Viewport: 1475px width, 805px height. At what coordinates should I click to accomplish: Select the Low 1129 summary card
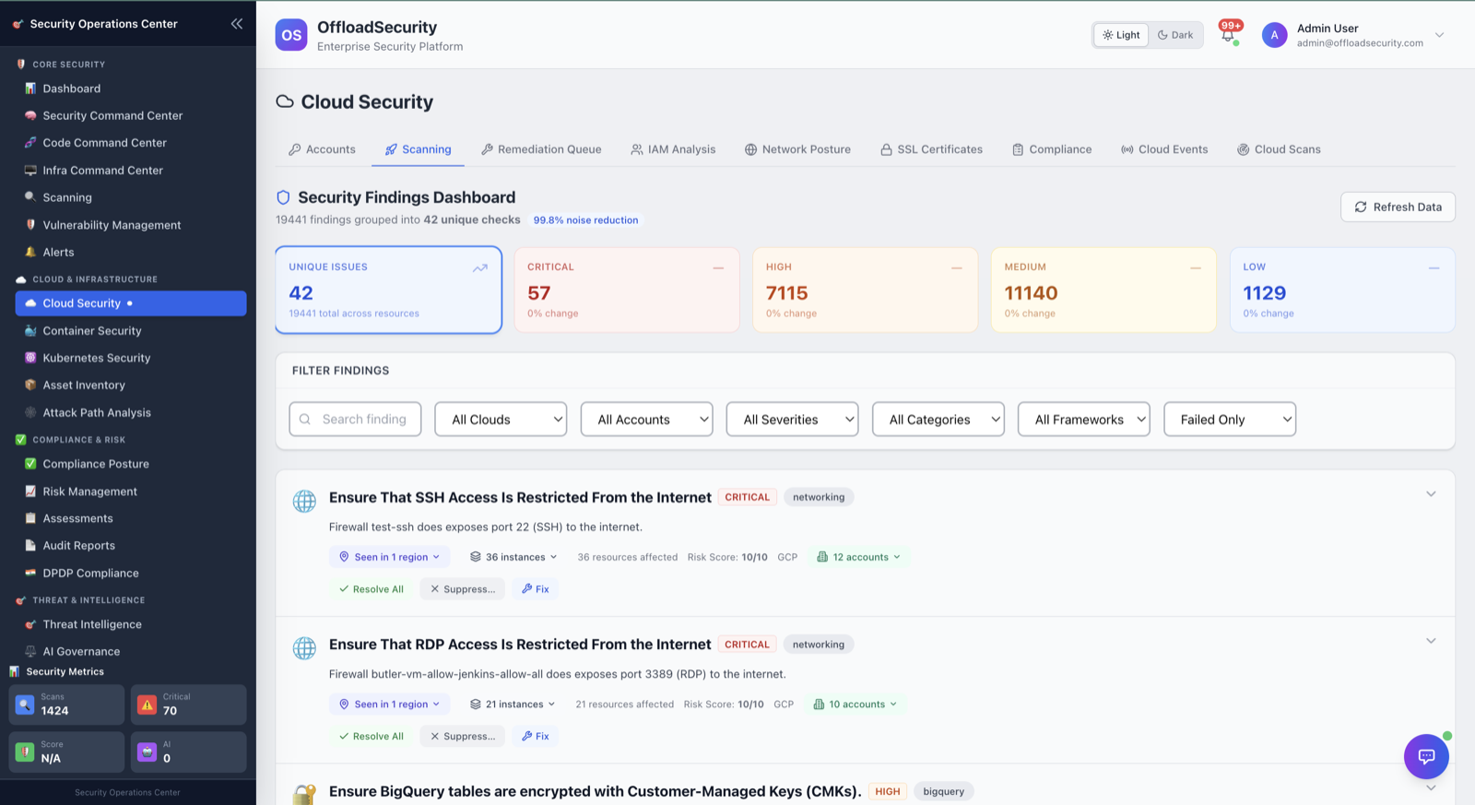click(x=1342, y=290)
